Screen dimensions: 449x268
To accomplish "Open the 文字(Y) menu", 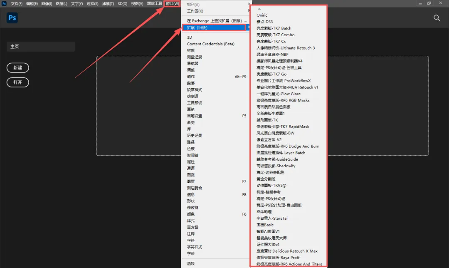I will point(77,4).
